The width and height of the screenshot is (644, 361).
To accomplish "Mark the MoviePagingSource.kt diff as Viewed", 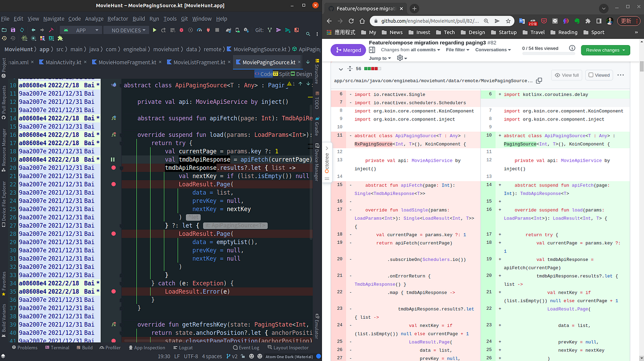I will (598, 75).
